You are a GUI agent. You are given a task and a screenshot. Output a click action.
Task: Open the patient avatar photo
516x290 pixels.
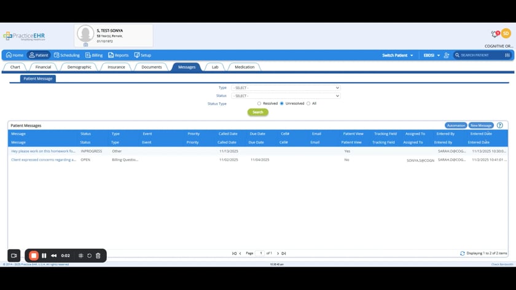[x=85, y=34]
